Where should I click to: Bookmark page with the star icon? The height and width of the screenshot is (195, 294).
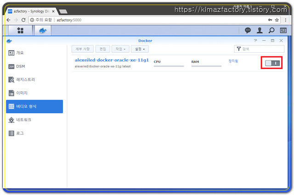tap(277, 20)
